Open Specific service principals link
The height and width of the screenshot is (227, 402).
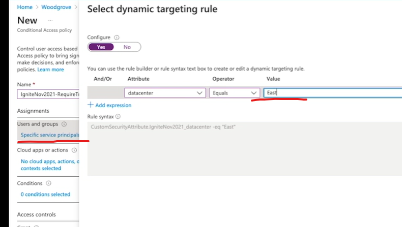pos(50,135)
